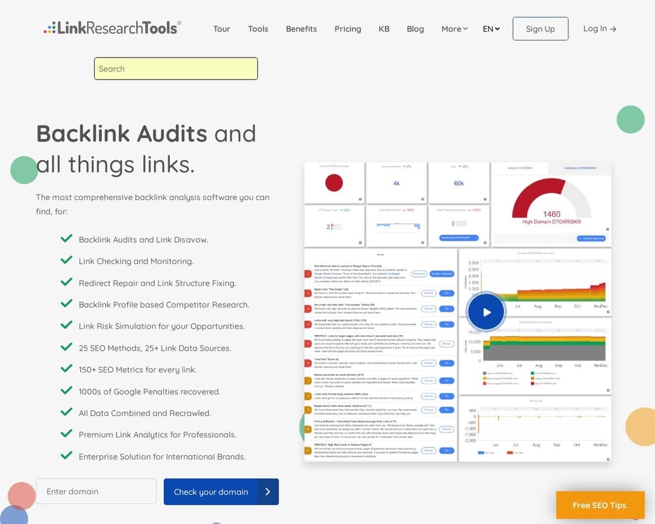Screen dimensions: 655x524
Task: Switch to the Distribution of DTOXRISK tab
Action: (x=580, y=167)
